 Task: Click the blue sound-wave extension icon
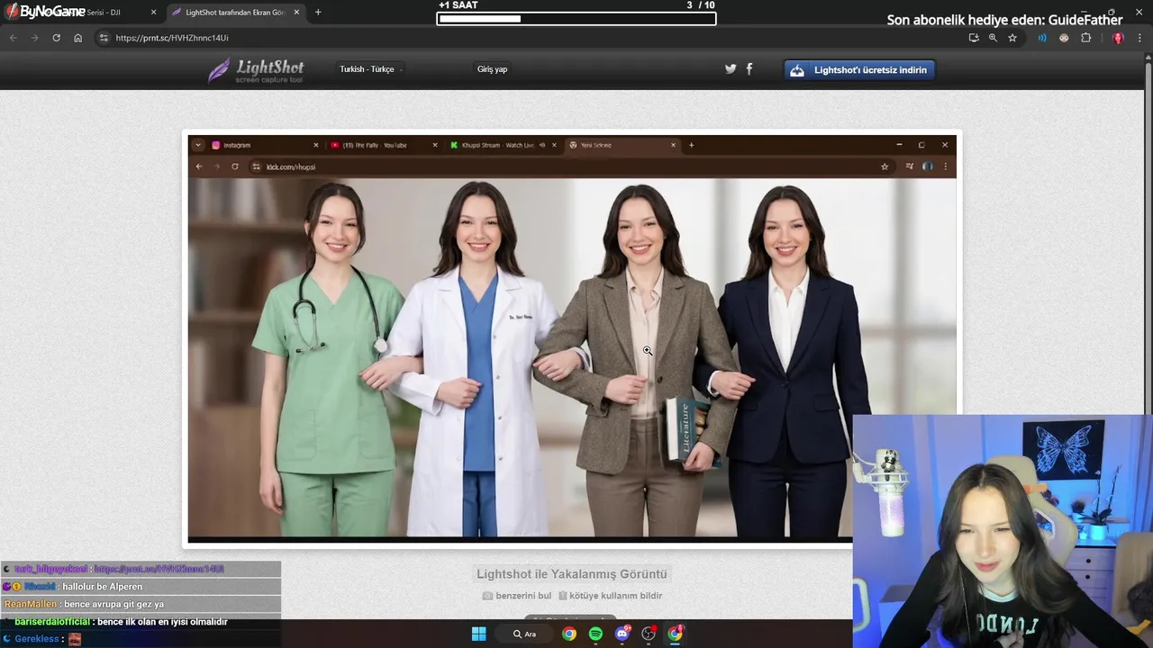point(1042,38)
